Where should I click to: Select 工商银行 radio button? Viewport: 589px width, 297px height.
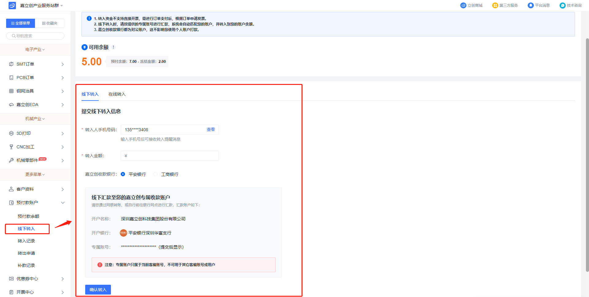click(x=155, y=174)
